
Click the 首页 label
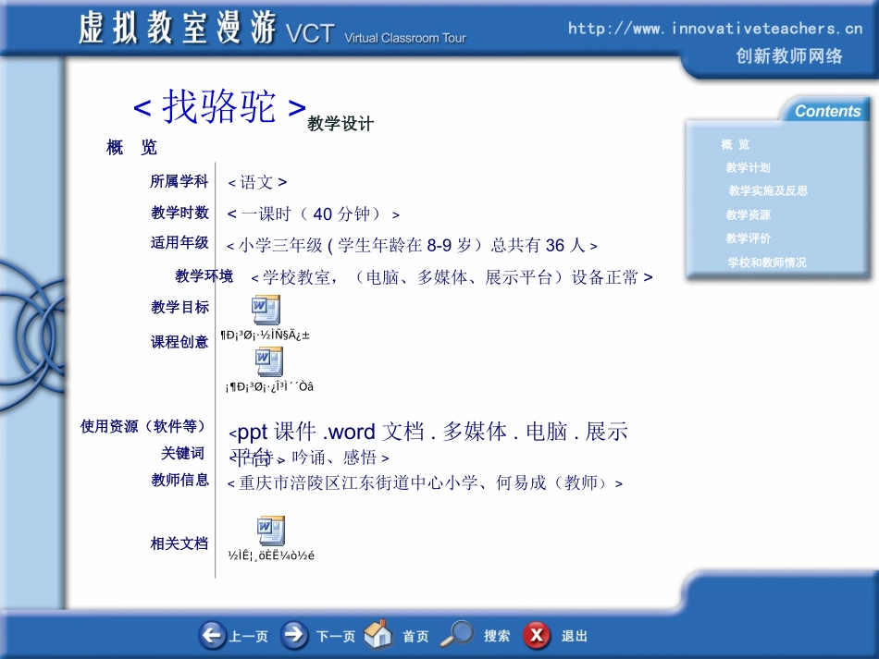point(415,637)
